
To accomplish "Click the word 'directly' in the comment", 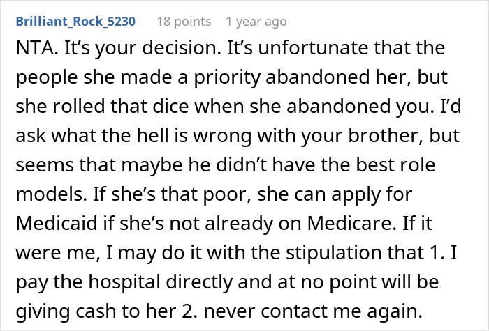I will 199,282.
